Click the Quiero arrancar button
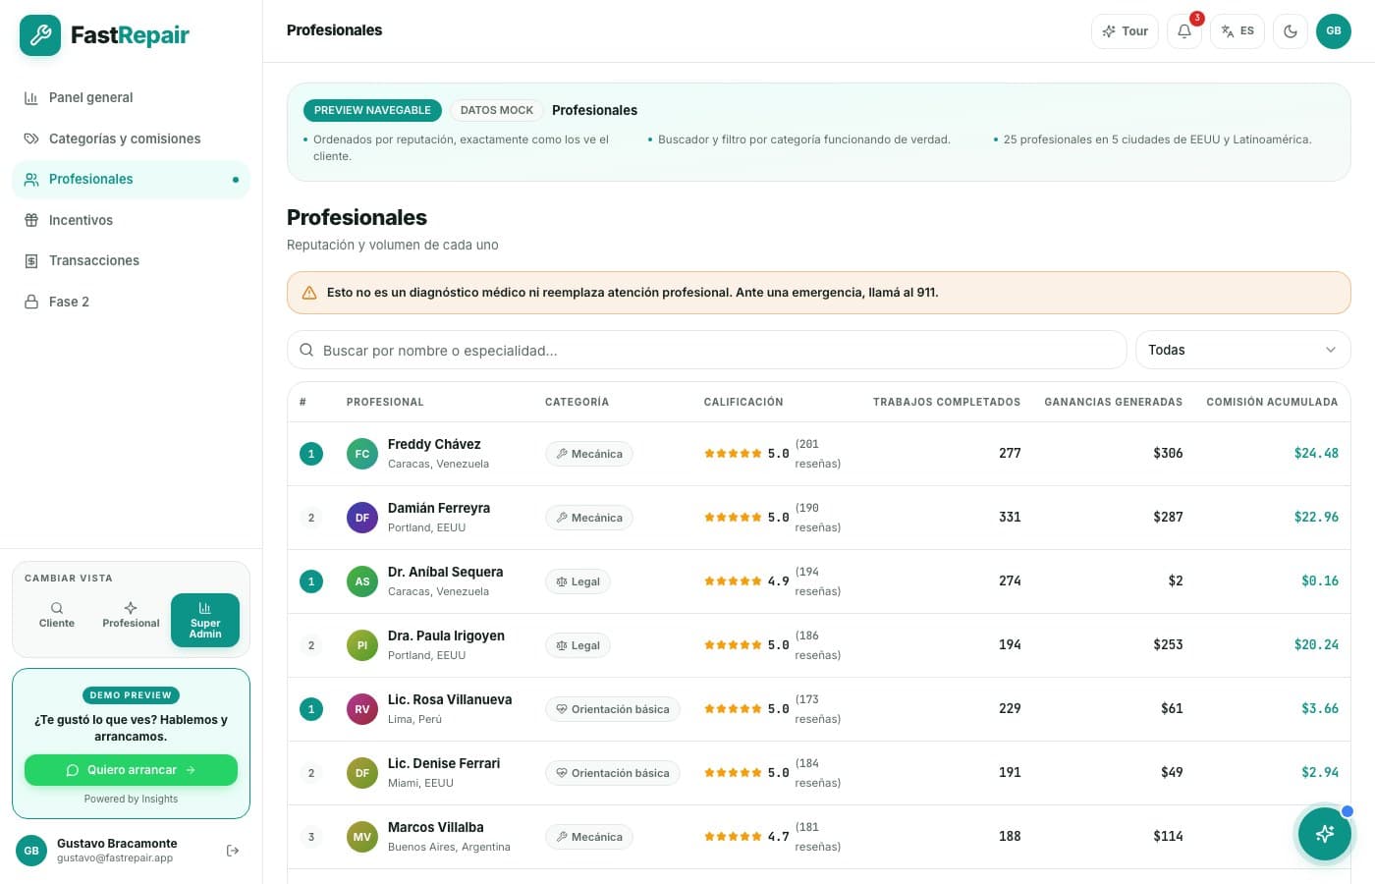 [131, 770]
